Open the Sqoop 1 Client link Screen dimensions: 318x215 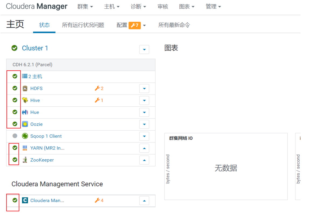tap(46, 136)
